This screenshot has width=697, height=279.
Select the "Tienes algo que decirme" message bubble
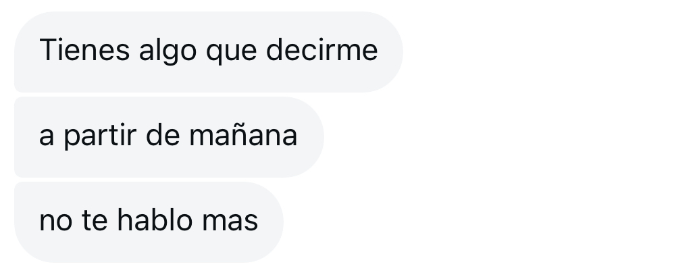tap(209, 52)
